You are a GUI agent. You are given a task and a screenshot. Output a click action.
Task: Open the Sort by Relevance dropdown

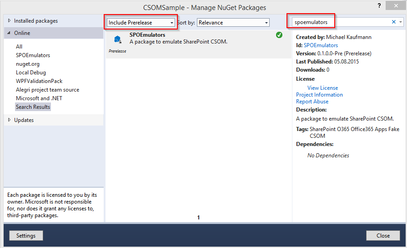tap(233, 23)
